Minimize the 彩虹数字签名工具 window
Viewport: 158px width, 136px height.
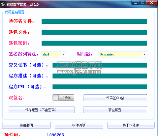(x=135, y=2)
